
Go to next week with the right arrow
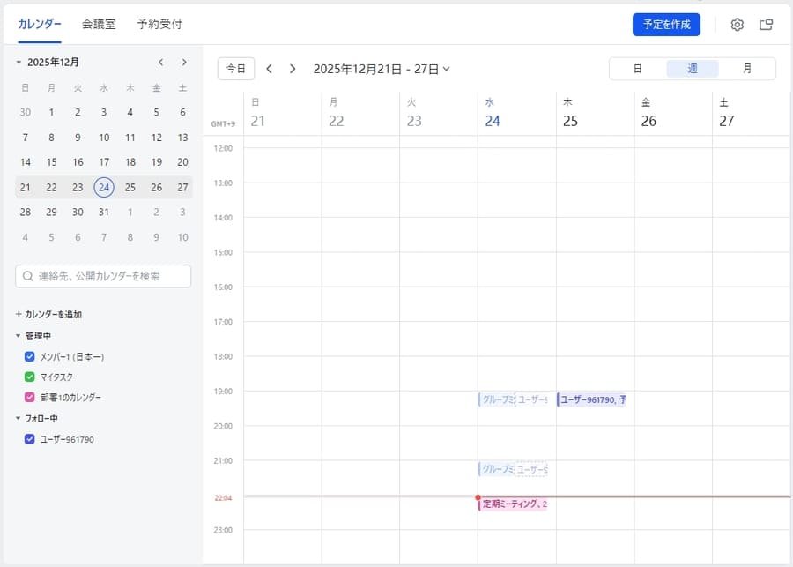(292, 68)
